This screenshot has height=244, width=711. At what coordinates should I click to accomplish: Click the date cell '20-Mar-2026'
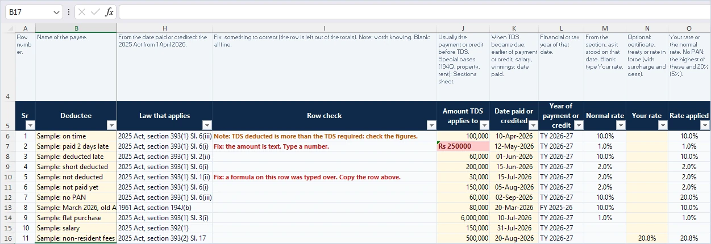tap(514, 208)
